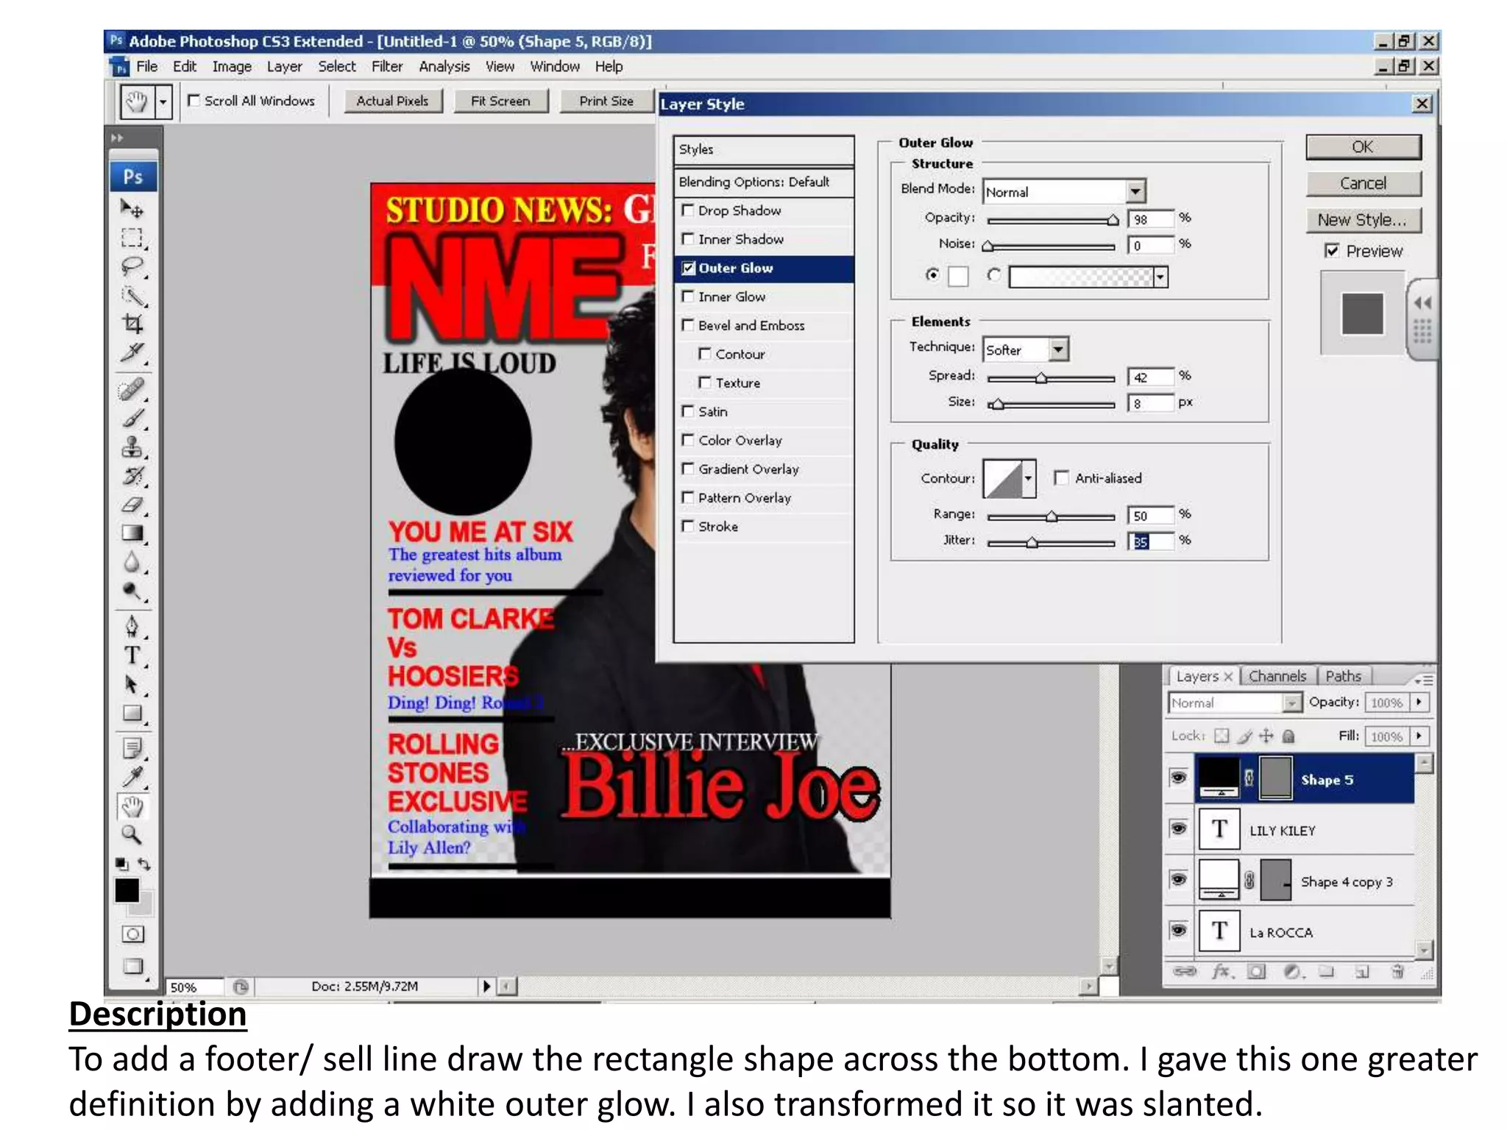Viewport: 1507px width, 1130px height.
Task: Select the Pen tool
Action: coord(132,626)
